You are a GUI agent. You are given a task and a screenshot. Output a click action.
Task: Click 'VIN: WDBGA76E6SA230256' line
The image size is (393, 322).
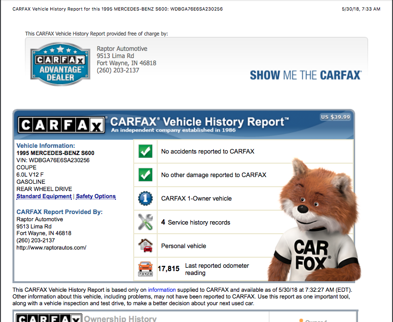coord(53,160)
